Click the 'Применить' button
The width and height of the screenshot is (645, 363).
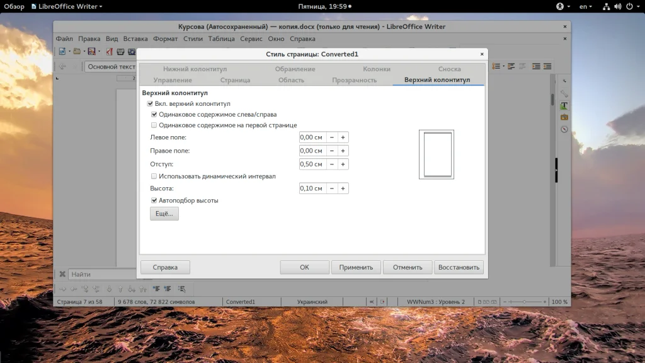point(356,267)
